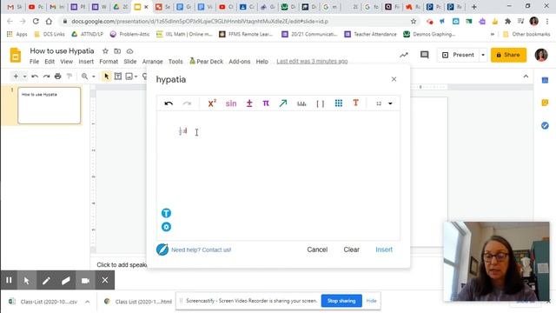Click the zoom magnifier tool

[x=84, y=77]
